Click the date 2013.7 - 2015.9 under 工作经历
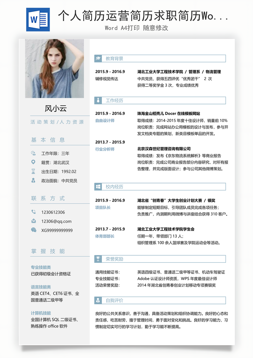 (x=110, y=142)
